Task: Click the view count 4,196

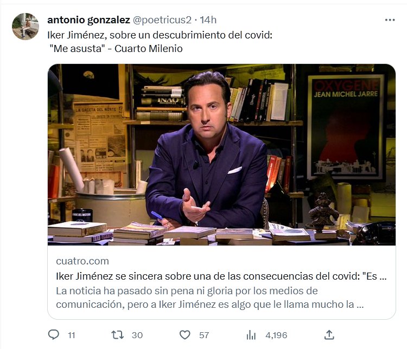Action: 276,335
